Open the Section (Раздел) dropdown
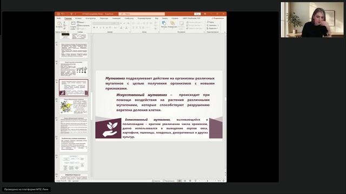Screen dimensions: 346x194 click(x=81, y=29)
